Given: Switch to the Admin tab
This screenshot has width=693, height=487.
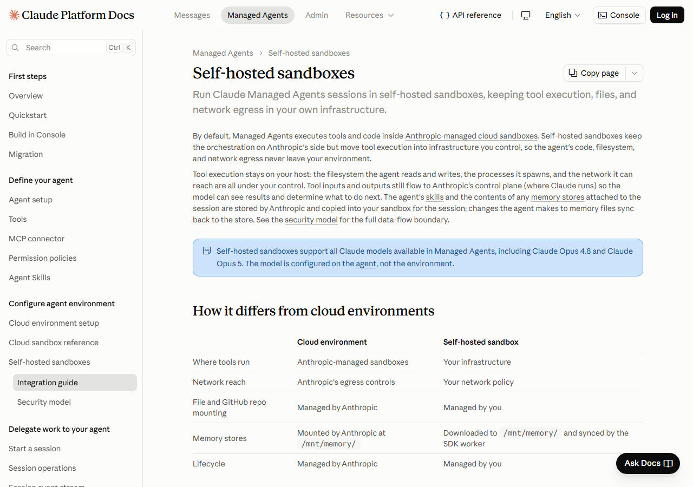Looking at the screenshot, I should coord(317,15).
